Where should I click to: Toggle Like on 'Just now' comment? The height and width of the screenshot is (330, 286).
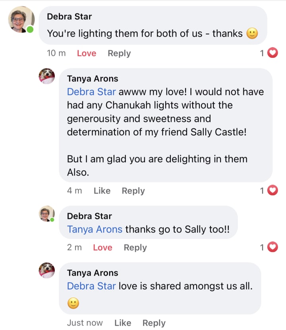(123, 323)
